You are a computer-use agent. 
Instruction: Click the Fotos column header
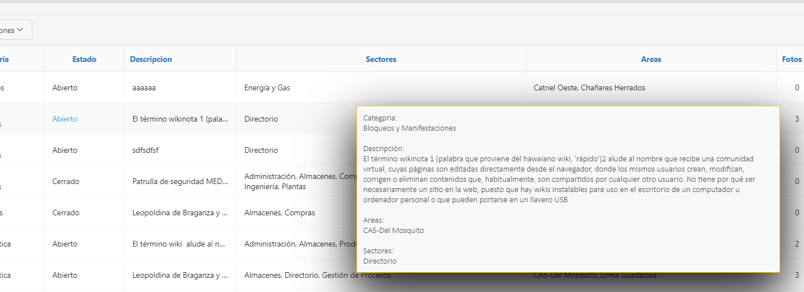coord(791,59)
